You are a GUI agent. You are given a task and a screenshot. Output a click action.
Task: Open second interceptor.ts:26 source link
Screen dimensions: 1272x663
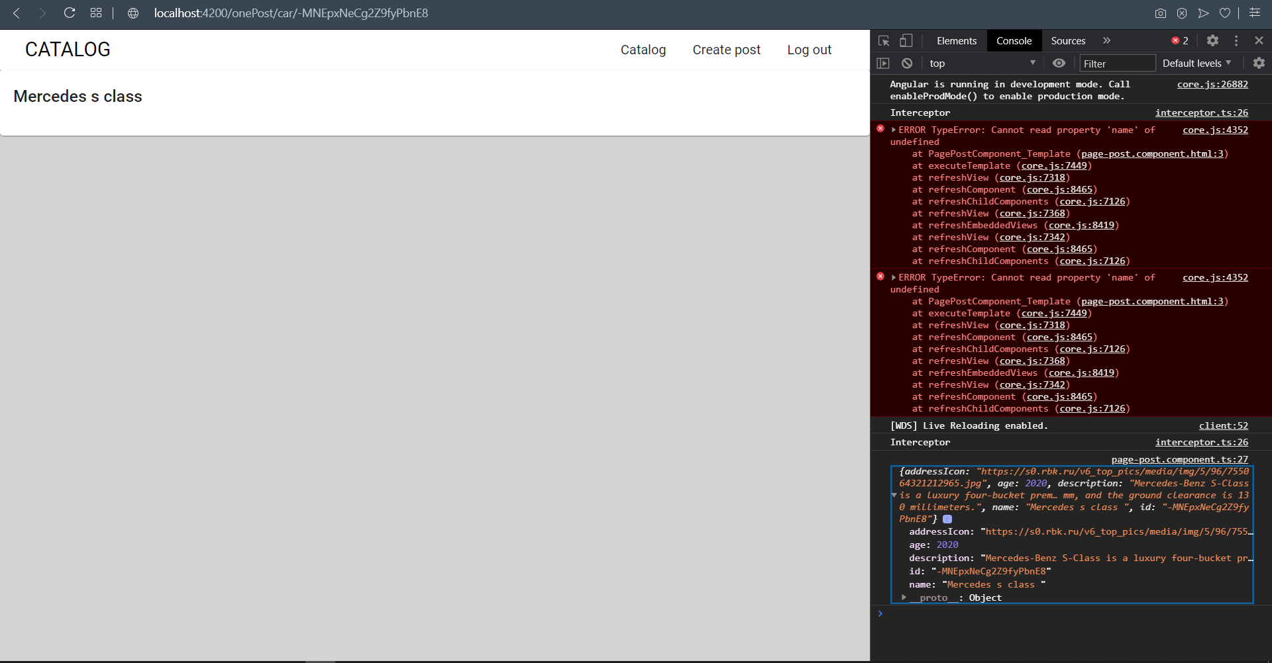click(x=1202, y=442)
